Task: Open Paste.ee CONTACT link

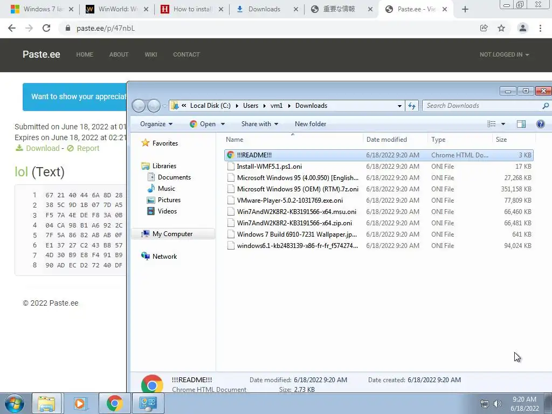Action: click(x=186, y=54)
